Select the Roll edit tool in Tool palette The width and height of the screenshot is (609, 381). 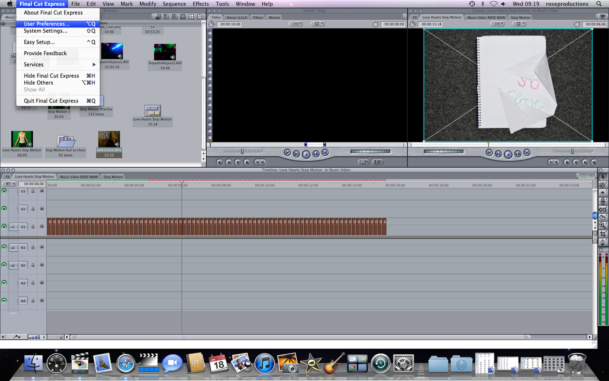tap(603, 201)
